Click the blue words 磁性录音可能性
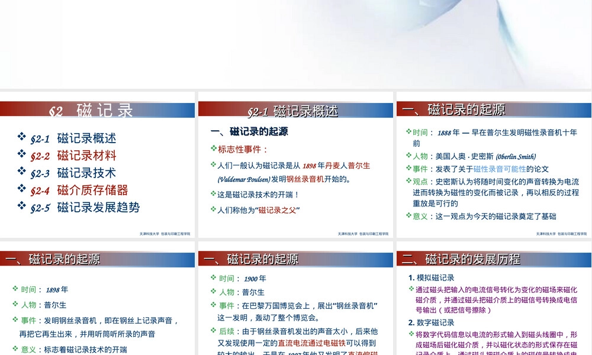 (500, 169)
